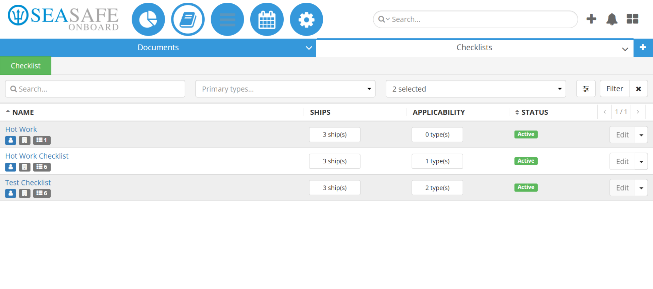Open the Hot Work link
Screen dimensions: 653x289
coord(21,129)
